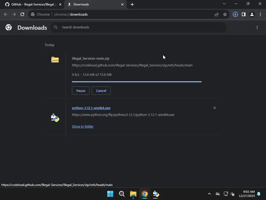Go back to previous page
The width and height of the screenshot is (266, 200).
(6, 15)
